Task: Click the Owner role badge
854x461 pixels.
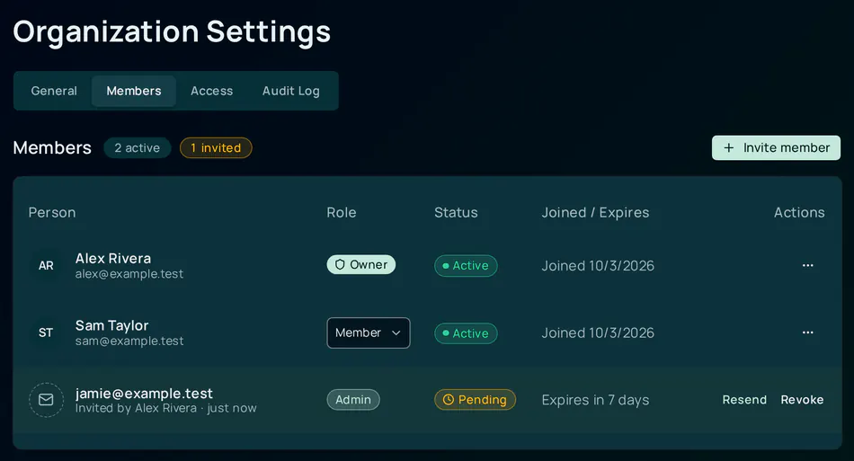Action: click(361, 265)
